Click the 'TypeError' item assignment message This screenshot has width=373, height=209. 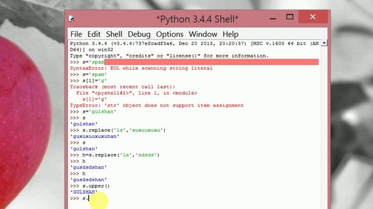157,106
